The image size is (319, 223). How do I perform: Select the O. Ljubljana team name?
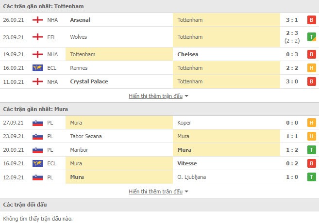[192, 177]
